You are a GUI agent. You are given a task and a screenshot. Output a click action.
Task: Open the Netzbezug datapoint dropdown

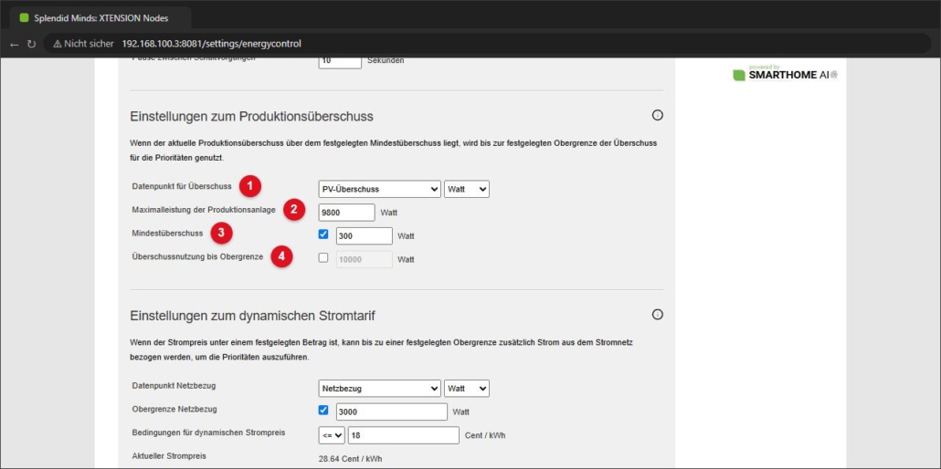(380, 389)
